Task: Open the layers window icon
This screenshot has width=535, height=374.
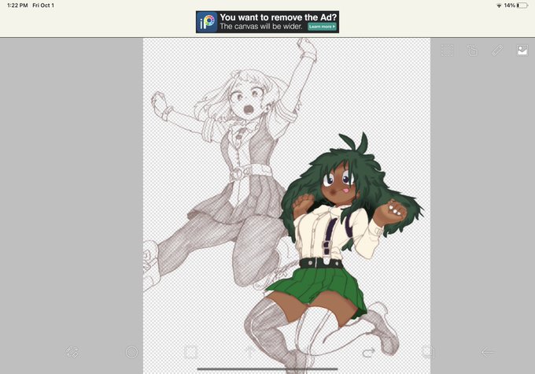Action: [x=428, y=352]
